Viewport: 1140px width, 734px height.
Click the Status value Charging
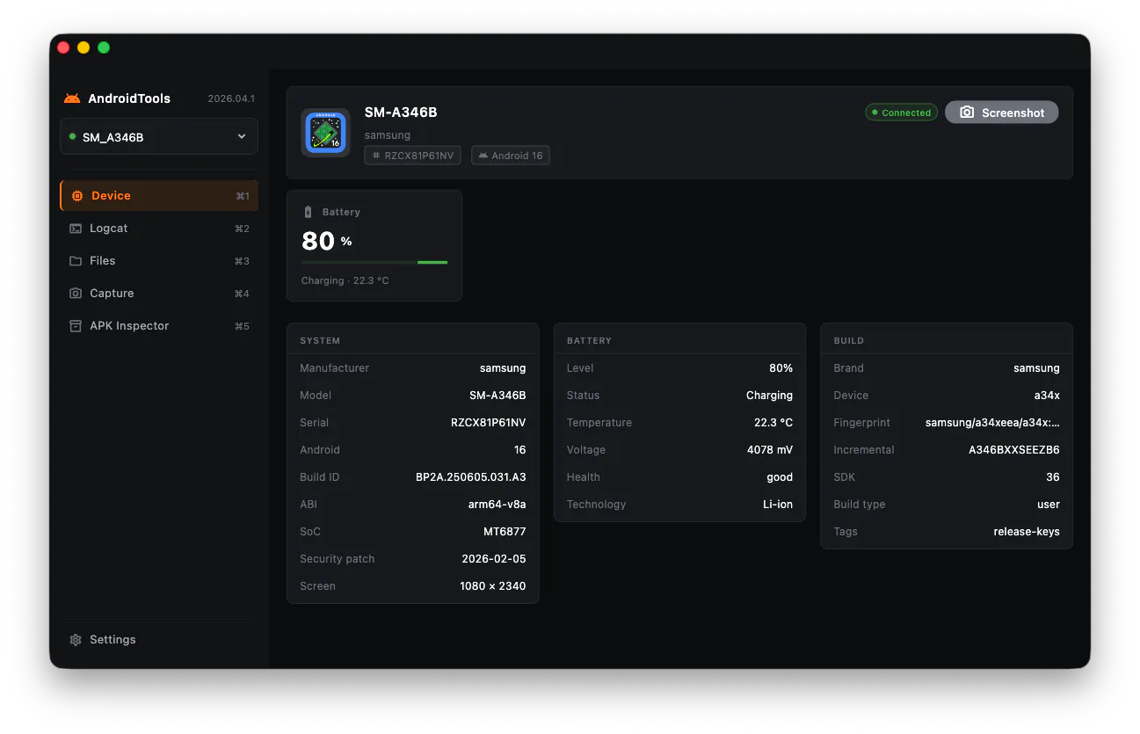click(770, 396)
